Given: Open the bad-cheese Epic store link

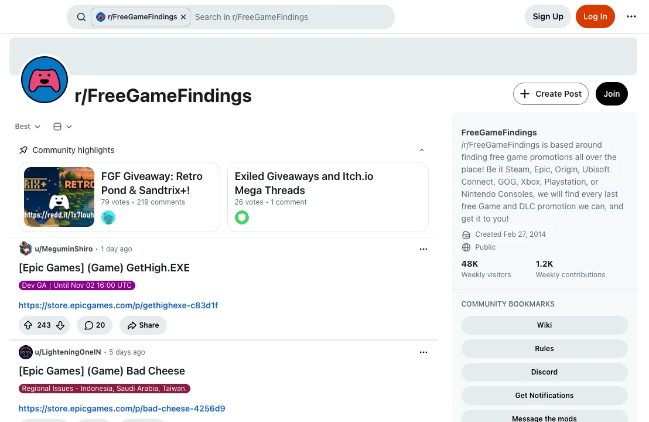Looking at the screenshot, I should click(122, 409).
